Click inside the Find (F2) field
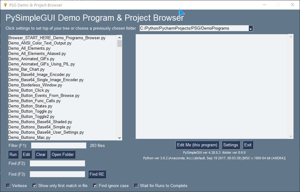Screen dimensions: 300x192 point(57,163)
